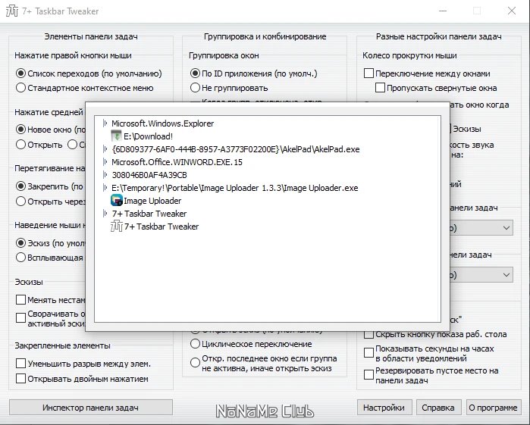Select '308046B0AF4A39CB' group entry
Screen dimensions: 530x425
click(x=149, y=175)
